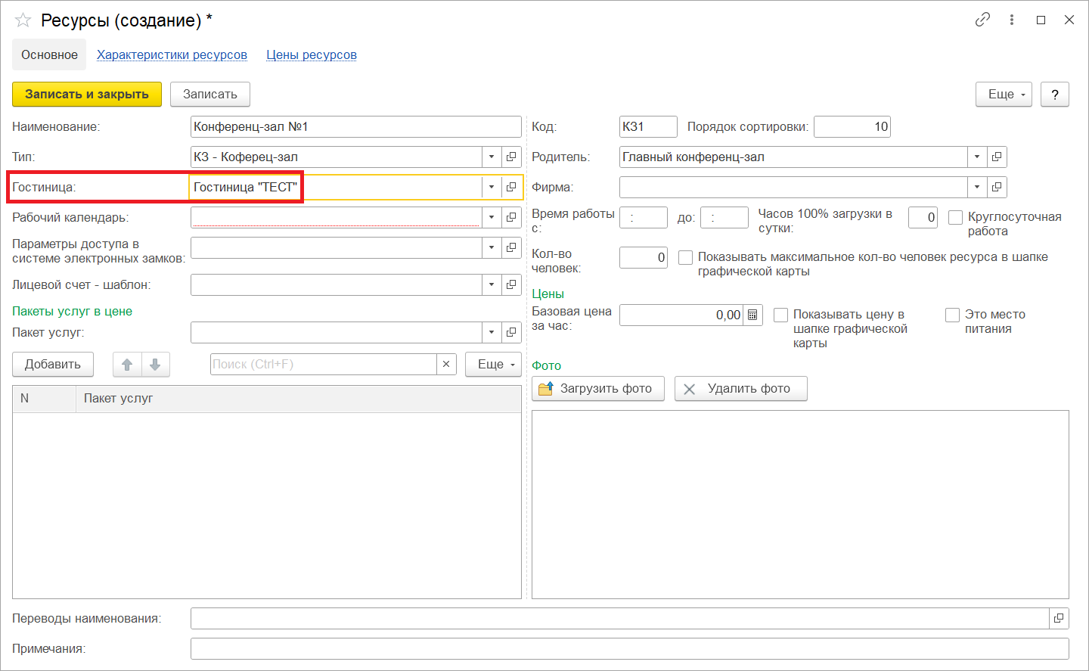
Task: Open the top Еще menu
Action: (1004, 94)
